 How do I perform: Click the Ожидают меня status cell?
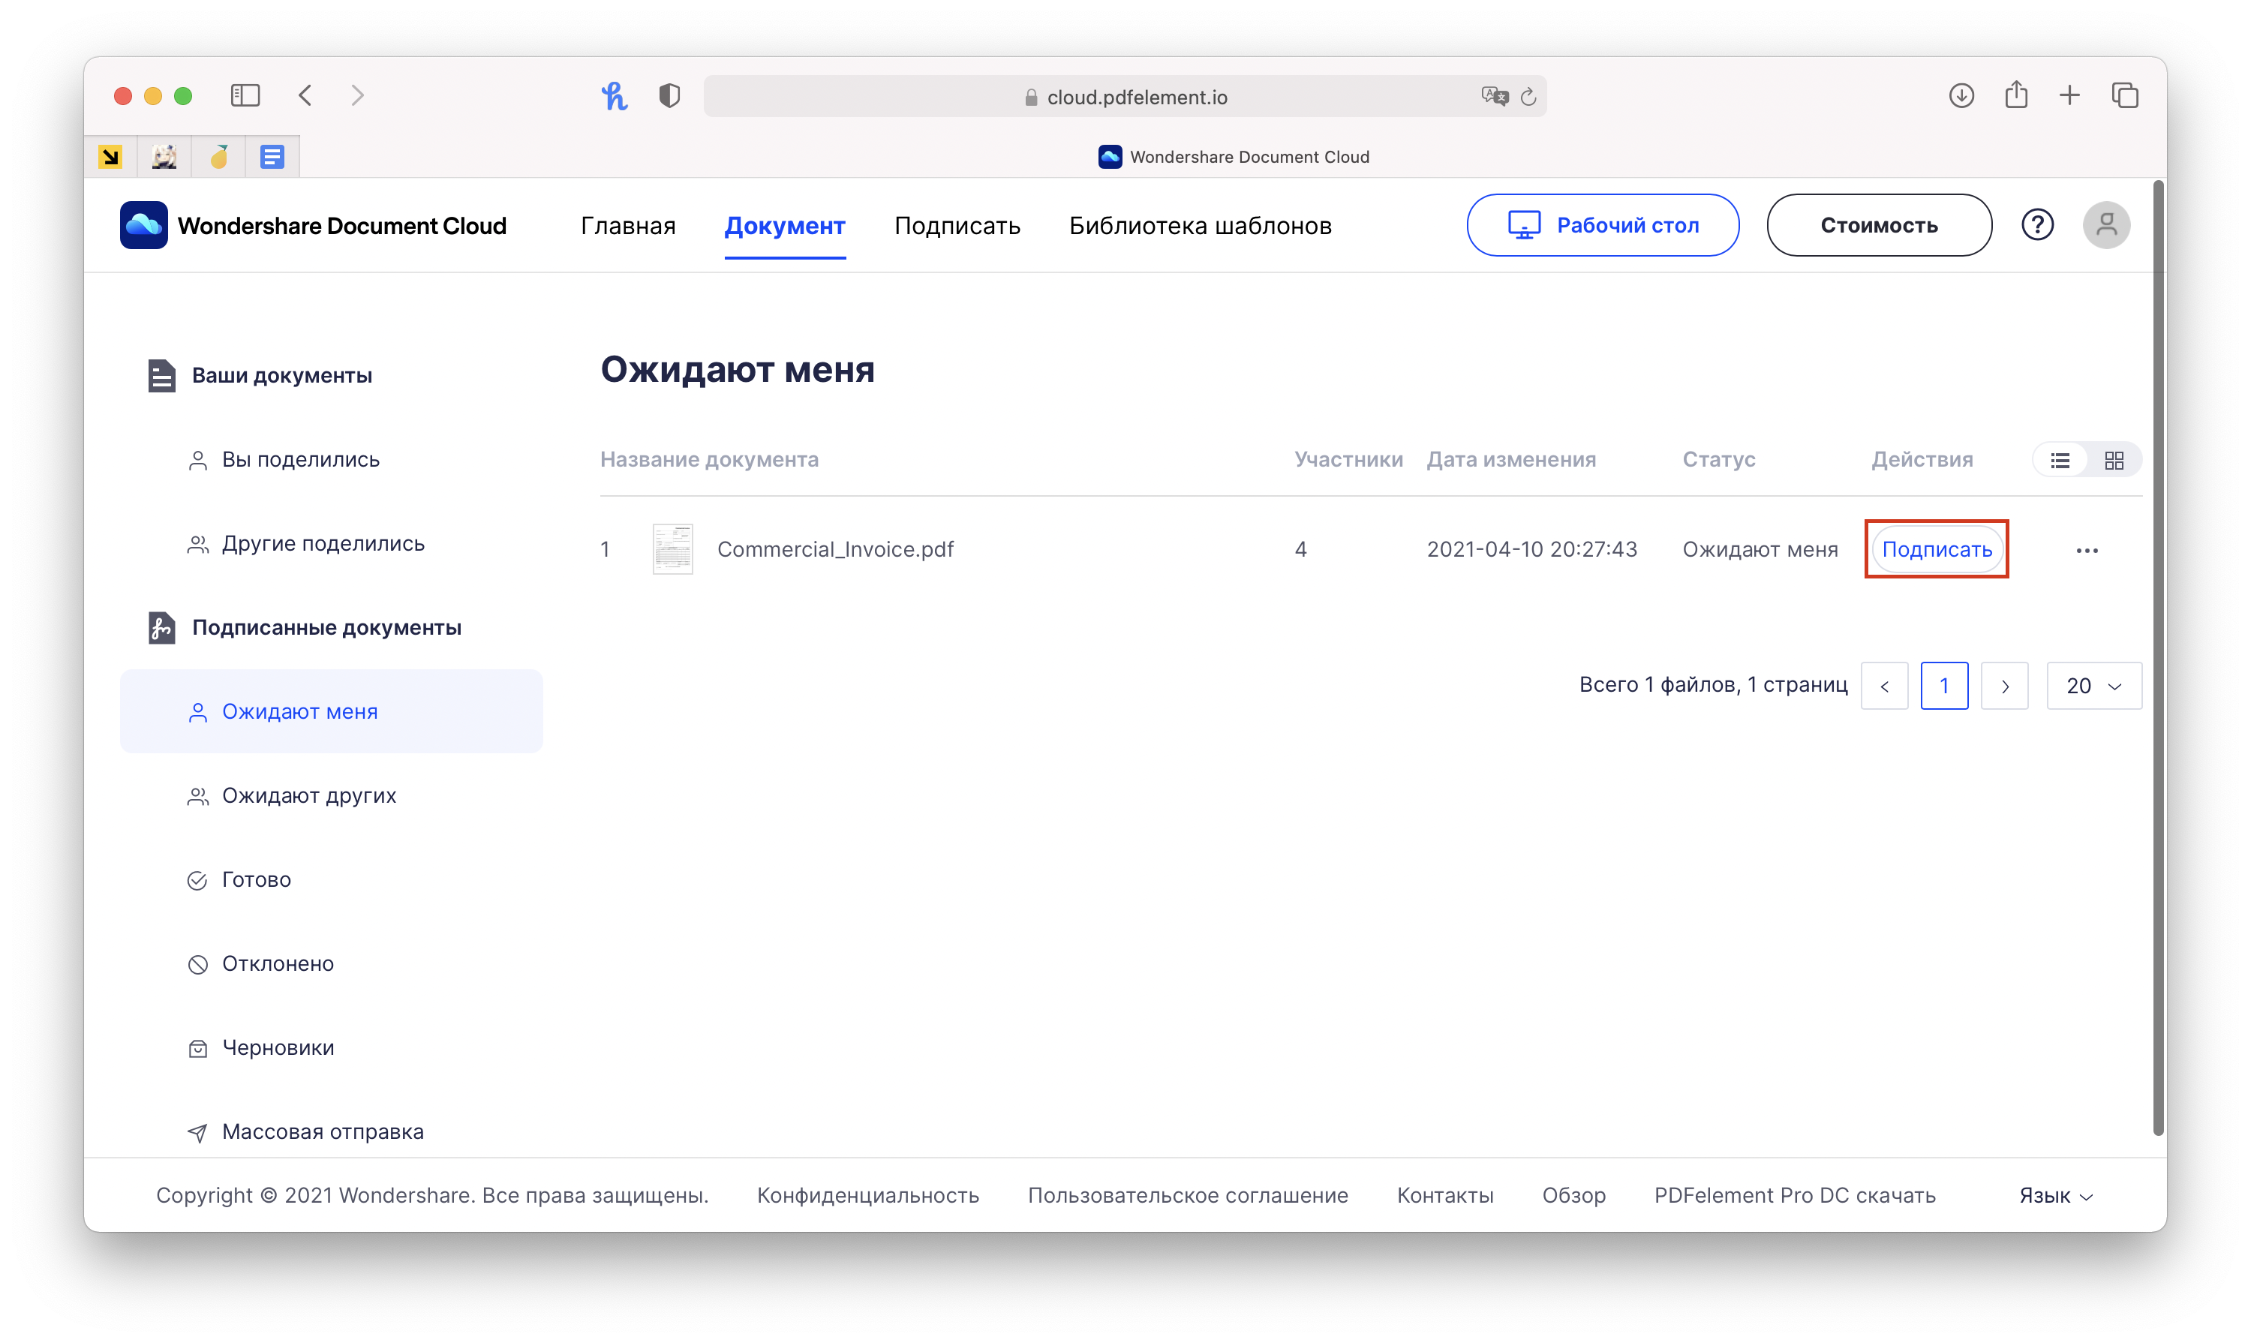1760,549
